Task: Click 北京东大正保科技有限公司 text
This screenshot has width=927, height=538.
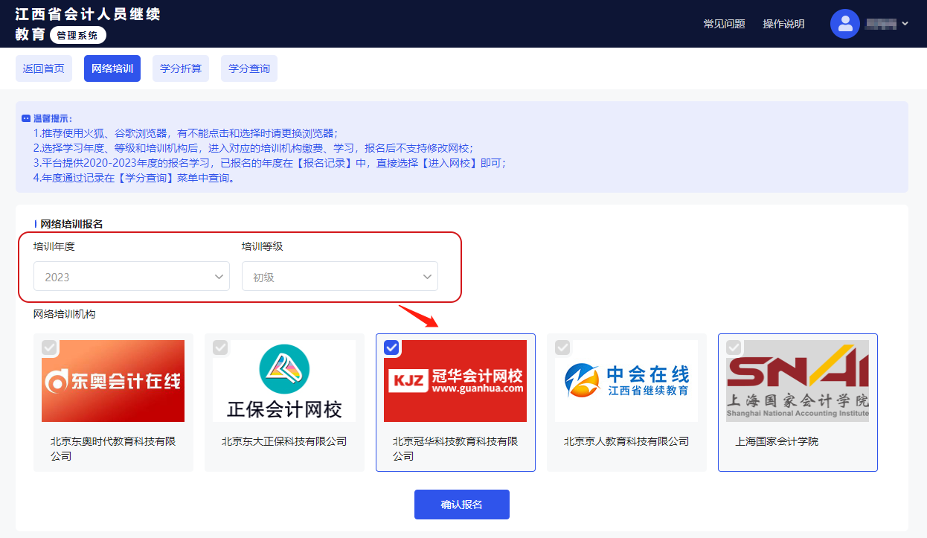Action: tap(284, 441)
